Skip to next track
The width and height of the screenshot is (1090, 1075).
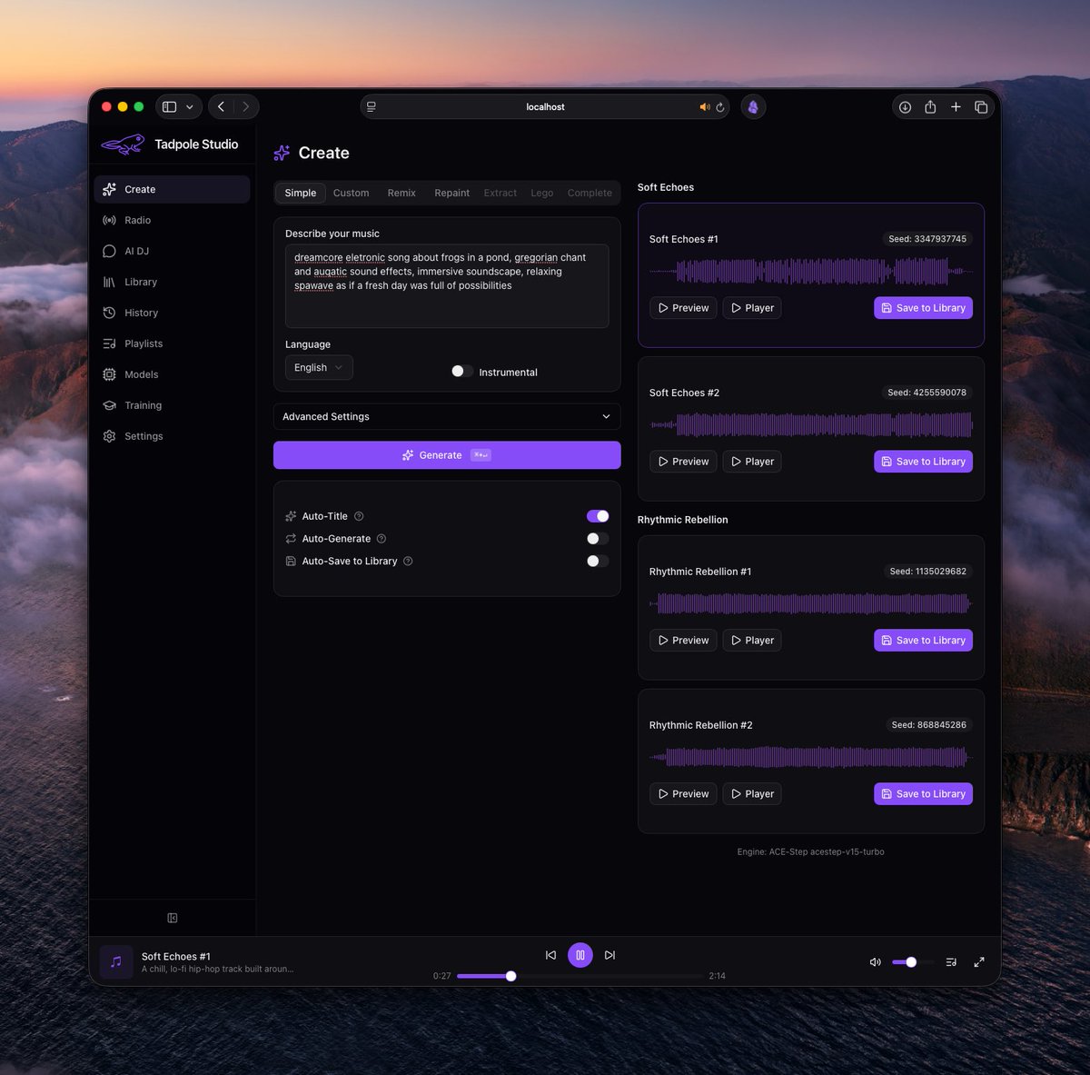pyautogui.click(x=609, y=955)
